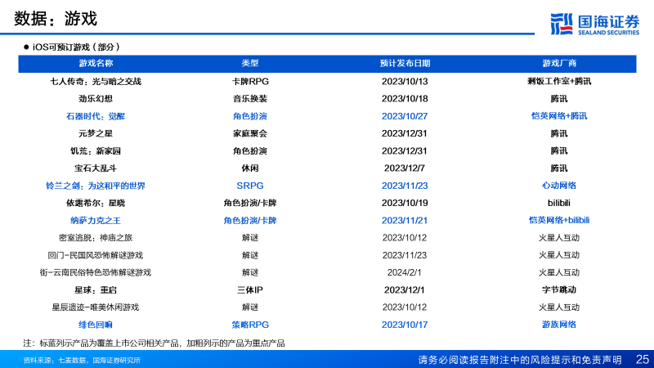Select game name 星辰遗迹-唯美休闲游戏
The height and width of the screenshot is (368, 654).
(x=96, y=307)
